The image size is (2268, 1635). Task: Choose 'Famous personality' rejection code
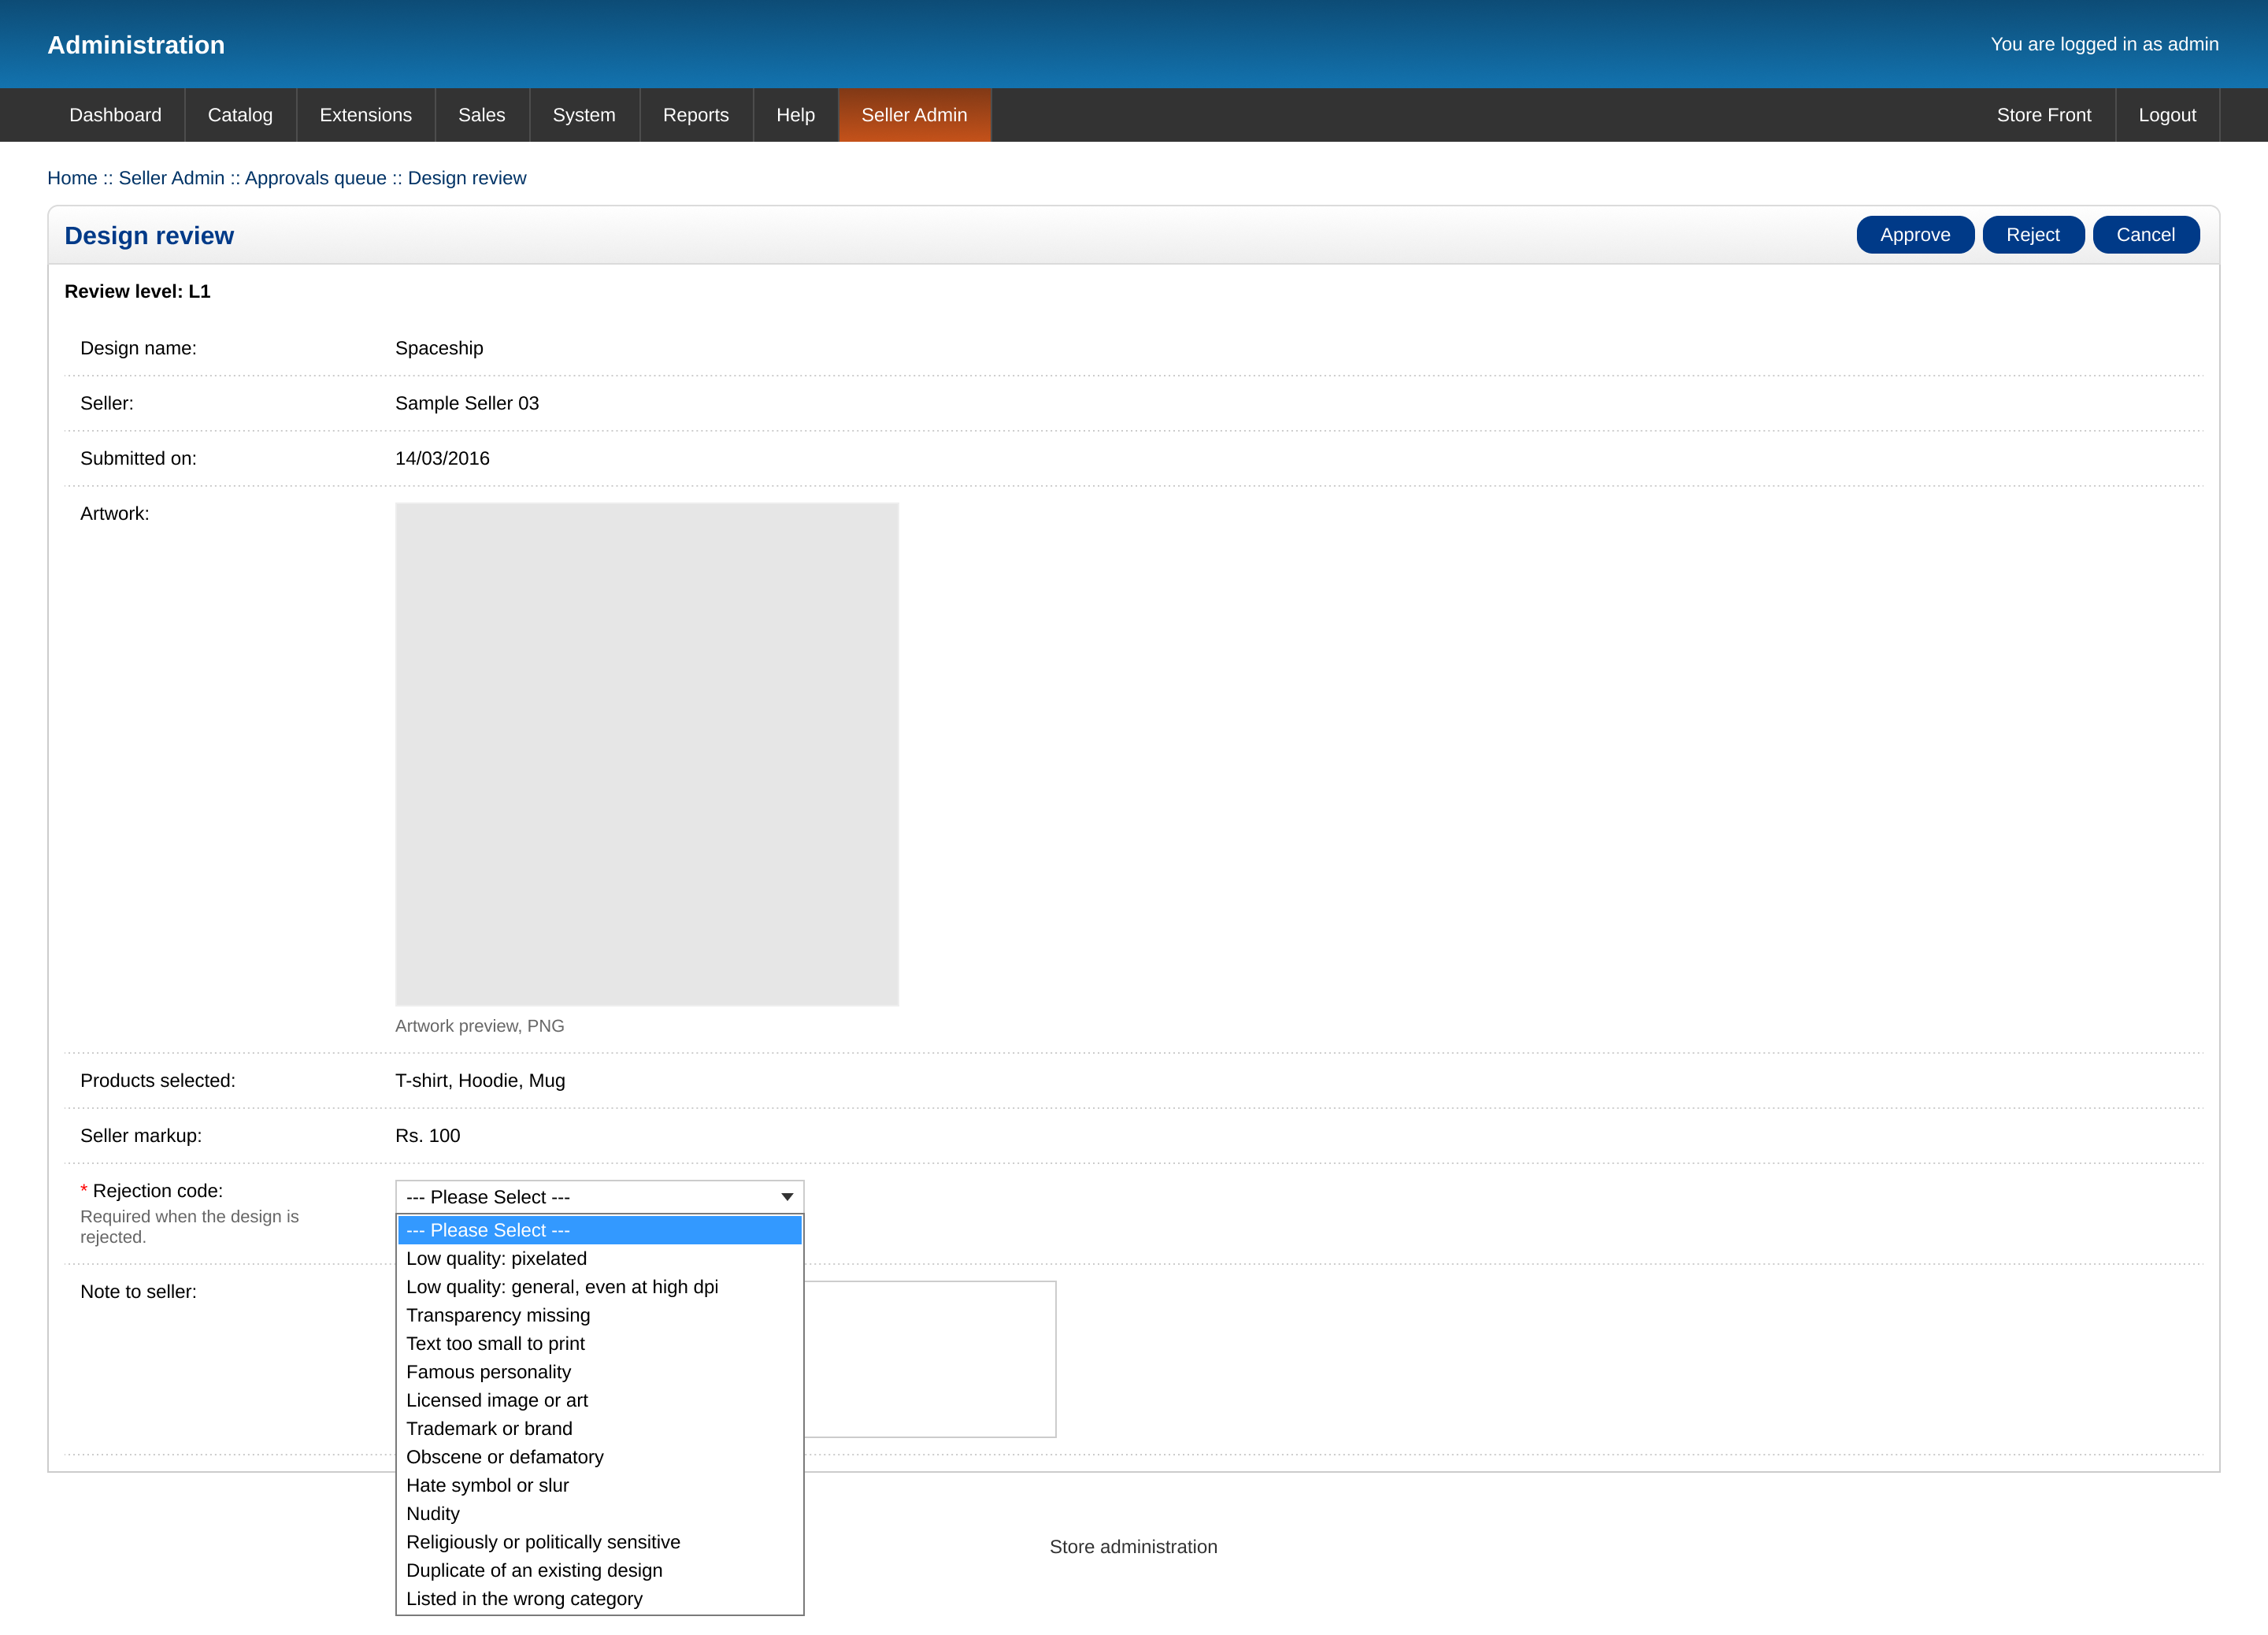pos(599,1372)
